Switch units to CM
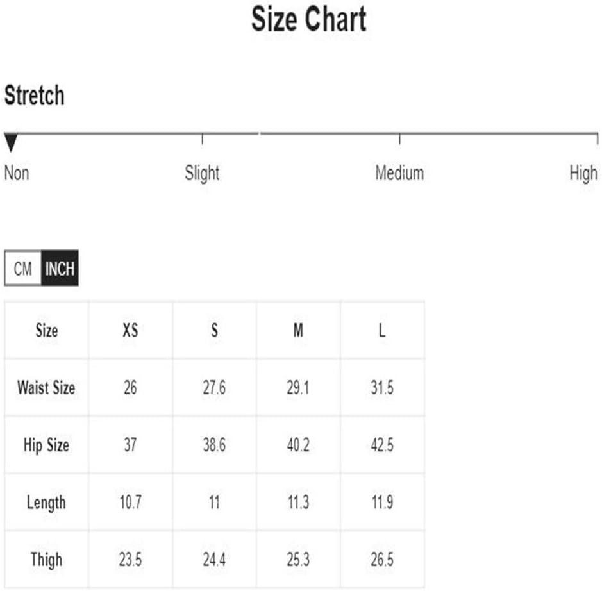The image size is (602, 591). [22, 268]
